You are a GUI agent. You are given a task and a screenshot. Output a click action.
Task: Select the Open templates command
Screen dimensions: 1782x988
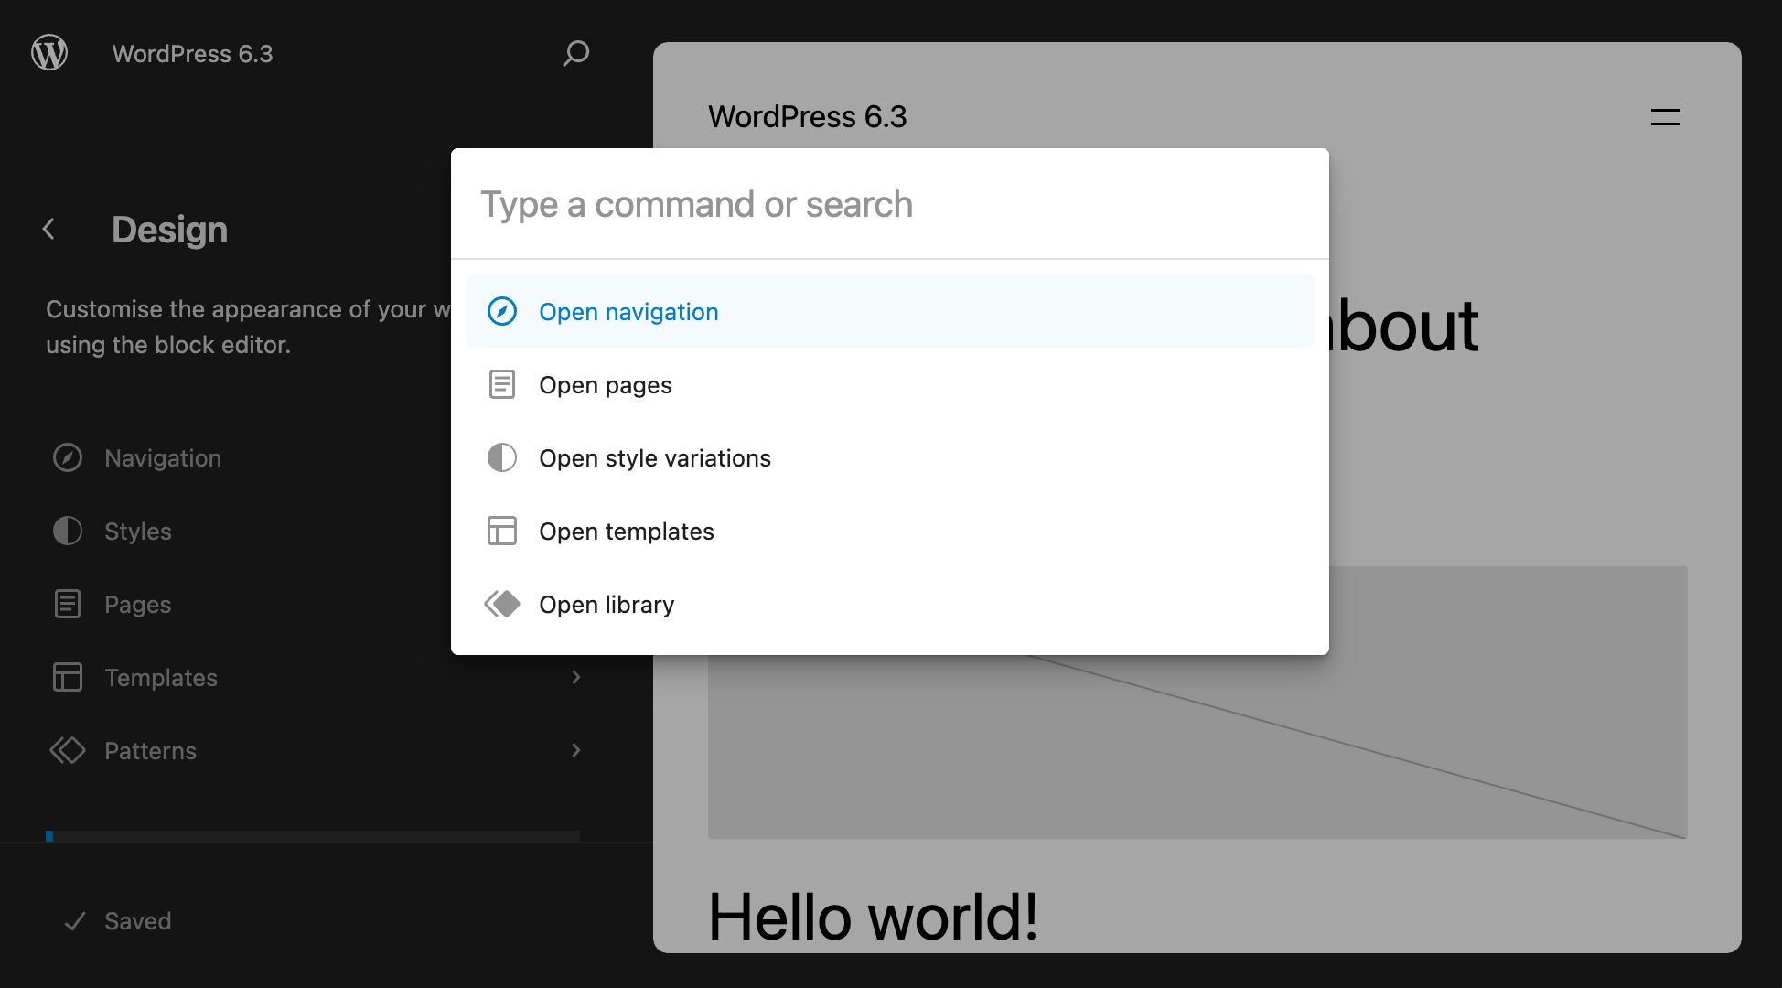click(x=626, y=531)
